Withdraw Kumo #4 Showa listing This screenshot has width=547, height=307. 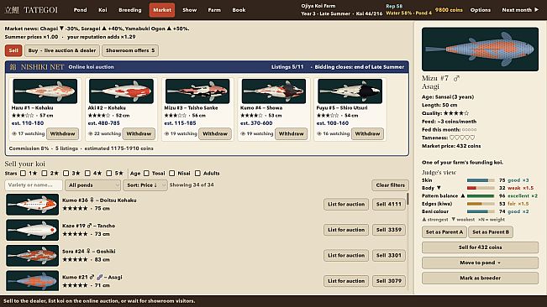[x=291, y=133]
